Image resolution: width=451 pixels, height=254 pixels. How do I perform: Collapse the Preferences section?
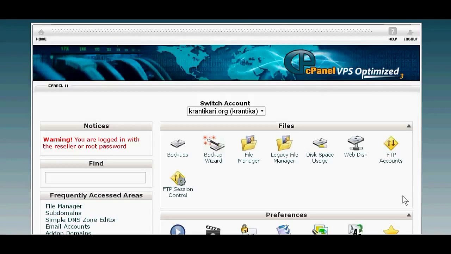coord(409,215)
